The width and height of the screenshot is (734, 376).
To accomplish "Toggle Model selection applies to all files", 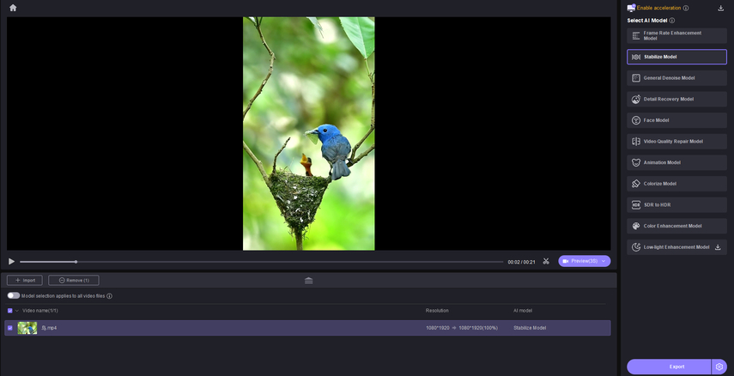I will coord(14,295).
